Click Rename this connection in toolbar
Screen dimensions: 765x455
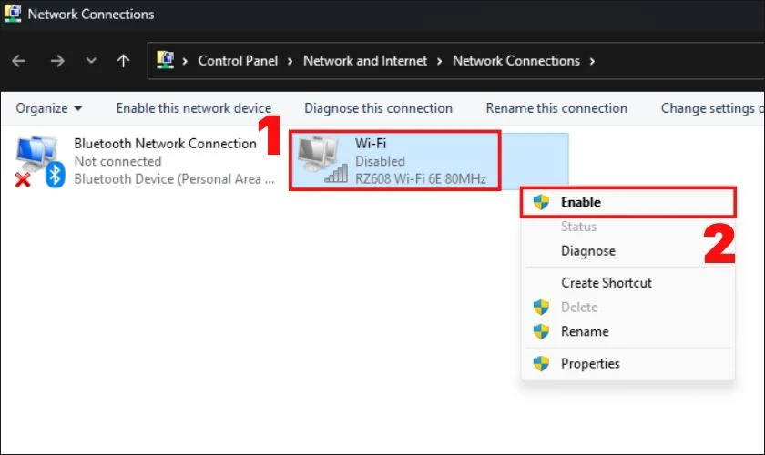[x=556, y=108]
